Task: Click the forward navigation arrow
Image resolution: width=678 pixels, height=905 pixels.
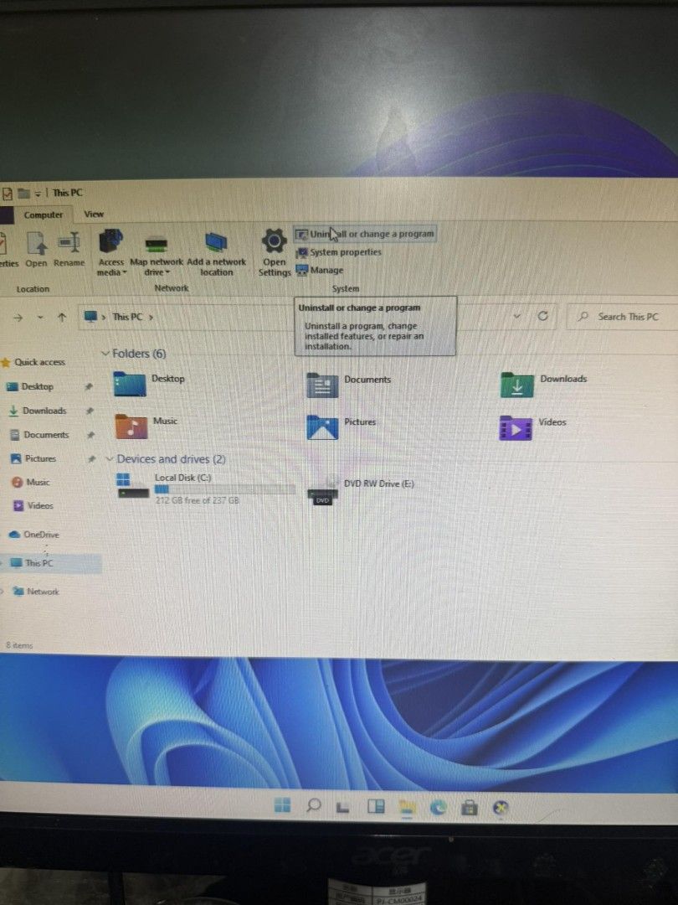Action: (x=18, y=318)
